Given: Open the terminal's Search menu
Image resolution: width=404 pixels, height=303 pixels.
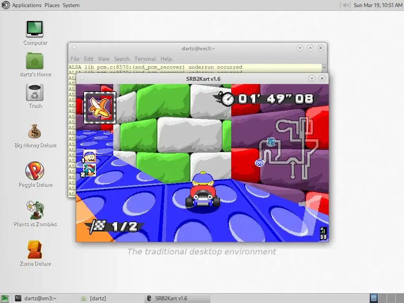Looking at the screenshot, I should coord(122,59).
